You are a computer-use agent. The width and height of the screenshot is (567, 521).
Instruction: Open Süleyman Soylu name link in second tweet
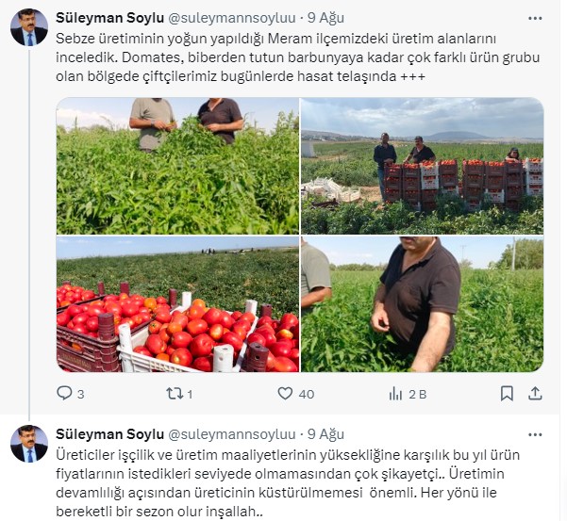click(110, 434)
